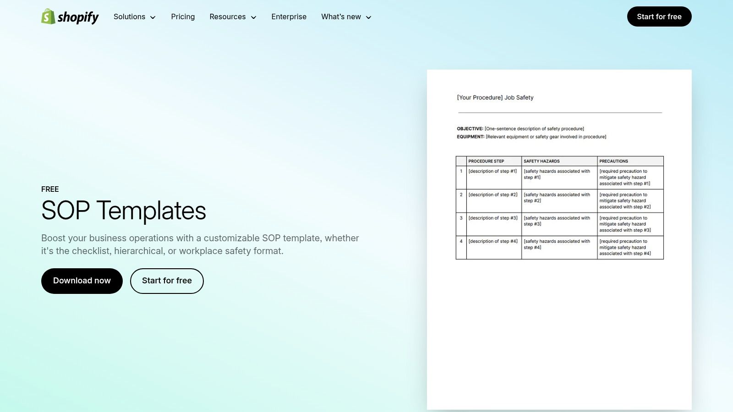Open the Solutions menu

[x=129, y=16]
